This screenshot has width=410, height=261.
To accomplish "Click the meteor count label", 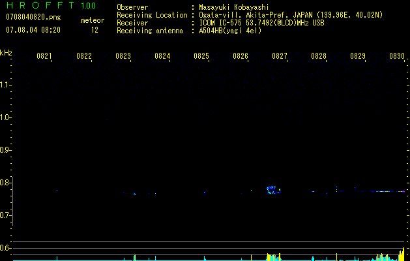I will [x=93, y=20].
